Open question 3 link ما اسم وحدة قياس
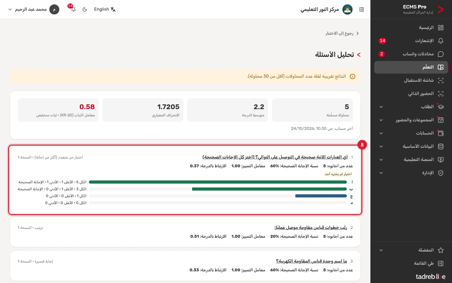 click(x=312, y=261)
